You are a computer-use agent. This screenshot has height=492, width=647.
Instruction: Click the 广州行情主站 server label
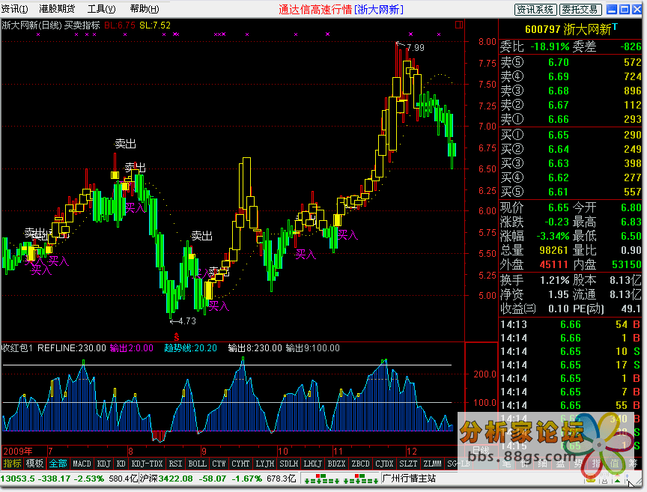coord(409,479)
